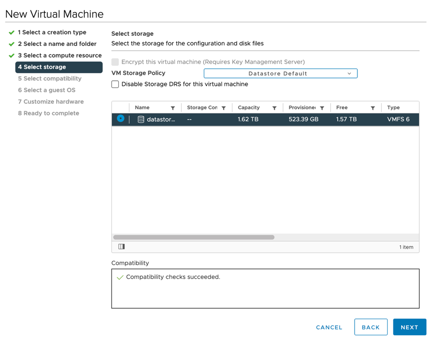Click the horizontal scrollbar under datastore table

(x=194, y=237)
